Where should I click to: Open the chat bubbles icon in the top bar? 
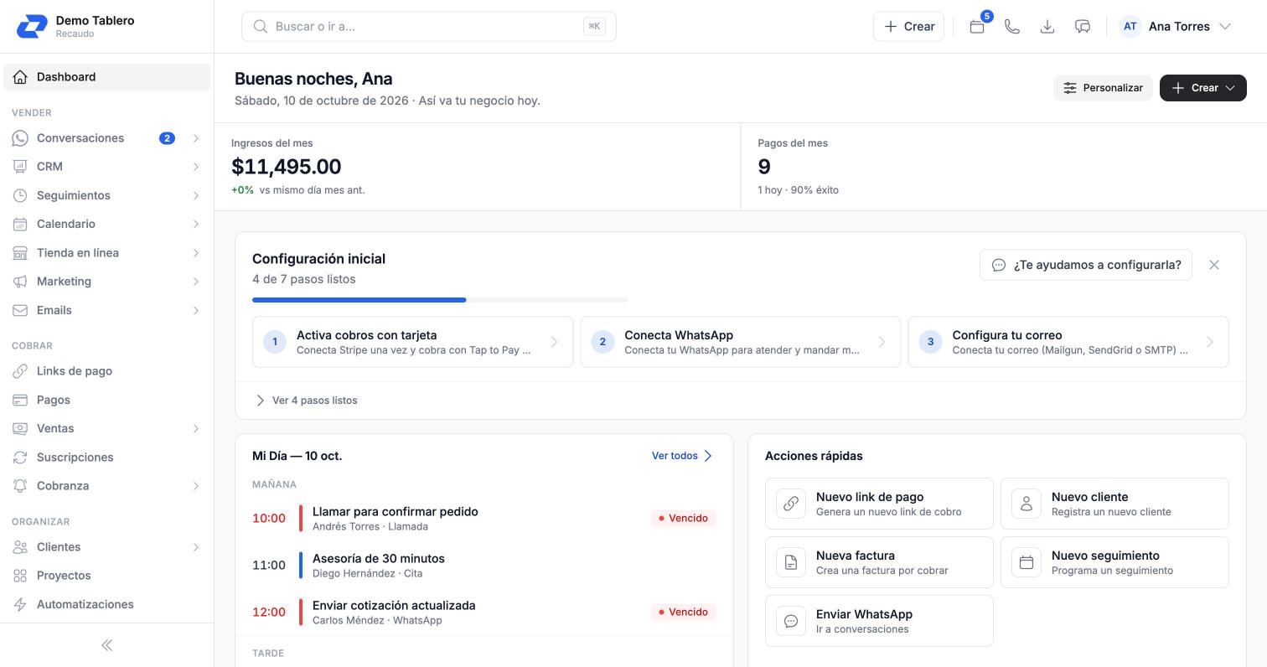click(1083, 27)
